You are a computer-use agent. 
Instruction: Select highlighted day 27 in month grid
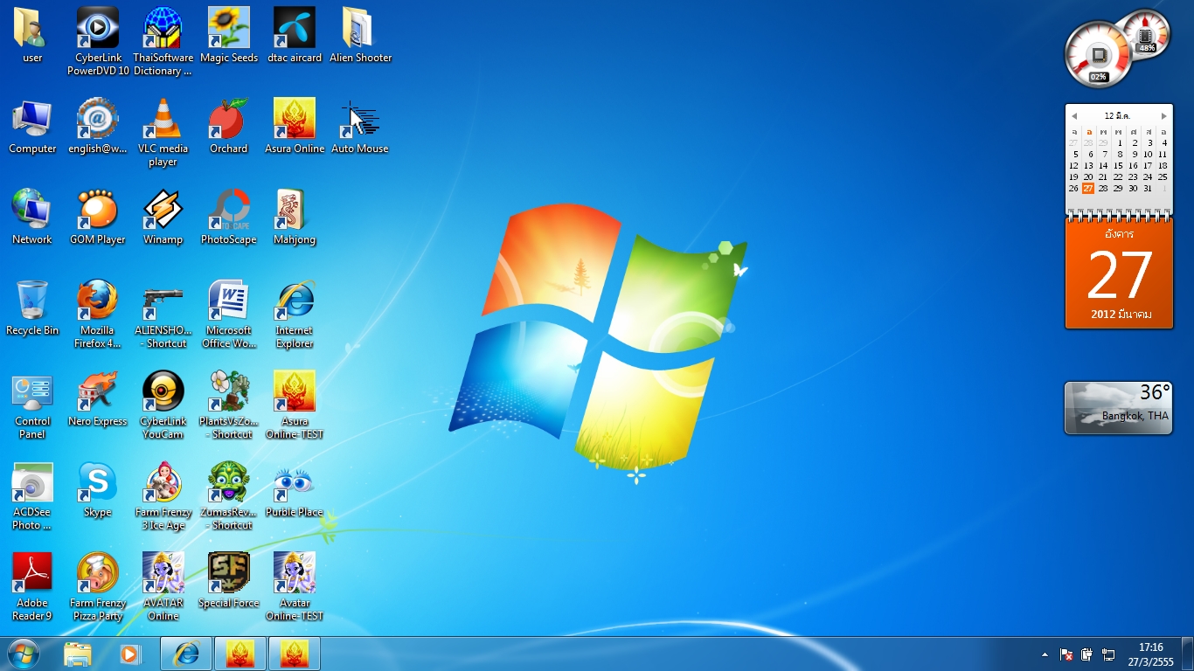(1088, 189)
